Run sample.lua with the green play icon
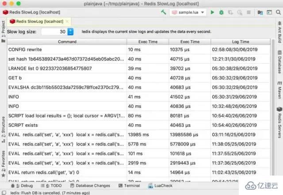The image size is (283, 195). (x=212, y=12)
